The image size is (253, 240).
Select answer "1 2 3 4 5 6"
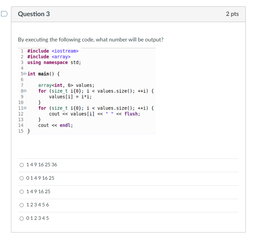point(22,205)
